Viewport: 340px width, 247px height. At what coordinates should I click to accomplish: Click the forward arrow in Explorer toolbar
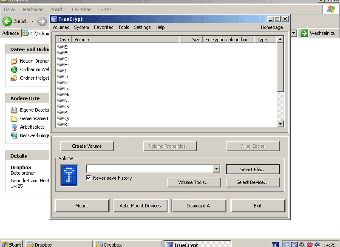coord(42,21)
